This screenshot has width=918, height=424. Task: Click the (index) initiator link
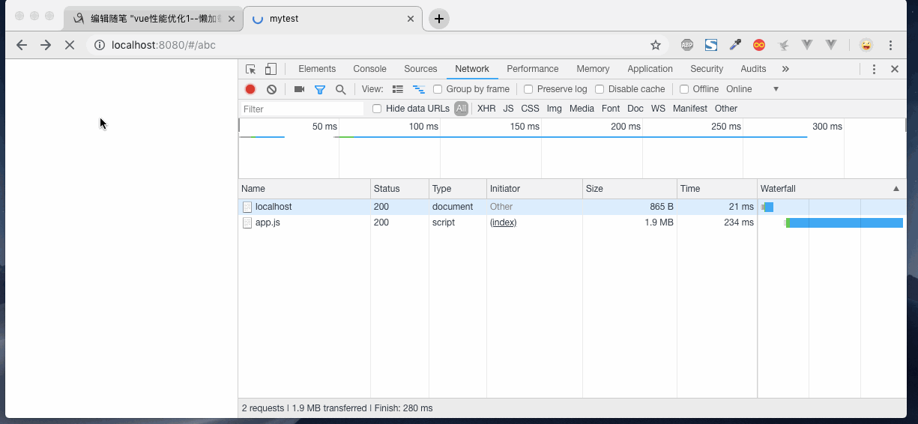tap(503, 222)
